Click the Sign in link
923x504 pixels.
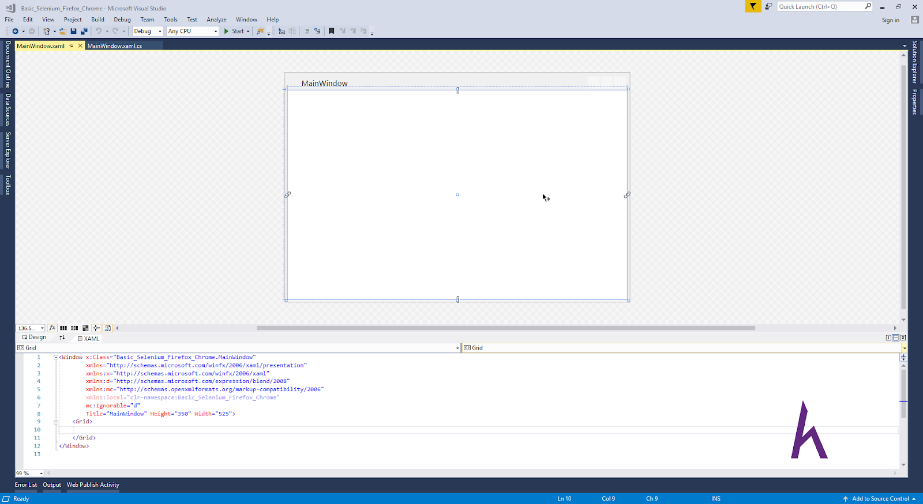pos(891,20)
